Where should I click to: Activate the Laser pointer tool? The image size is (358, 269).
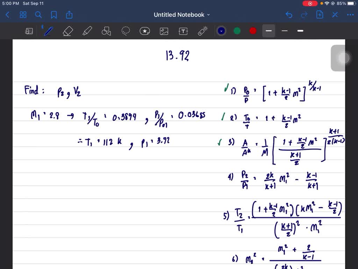[x=203, y=31]
